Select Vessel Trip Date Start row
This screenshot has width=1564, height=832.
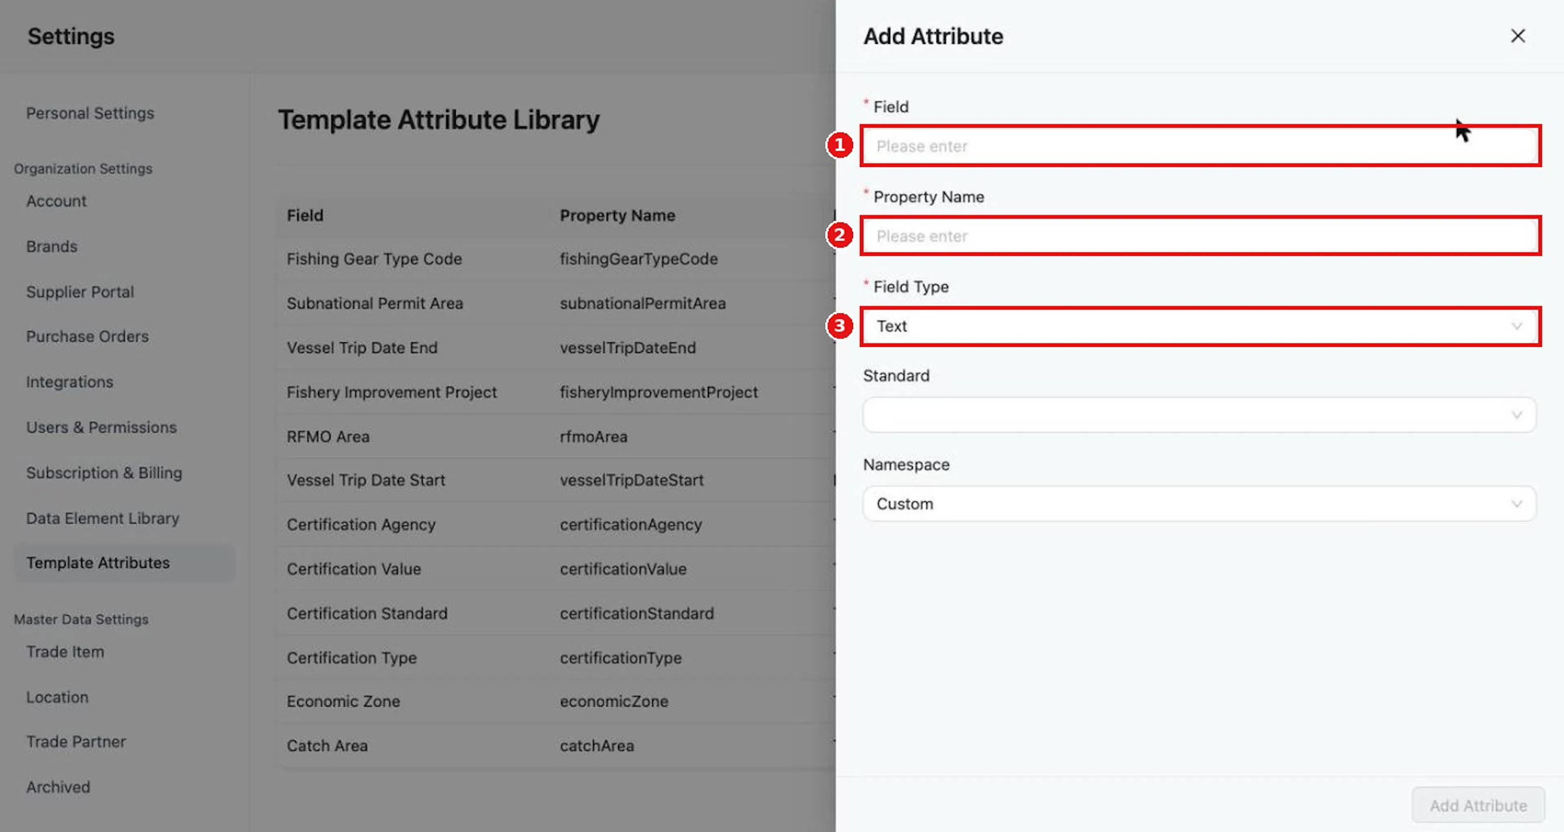tap(556, 480)
